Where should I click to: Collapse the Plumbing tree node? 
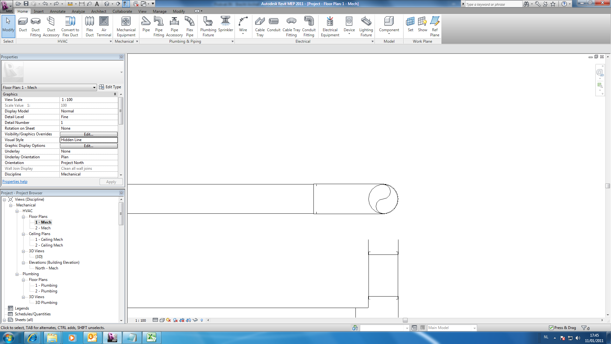click(x=17, y=274)
